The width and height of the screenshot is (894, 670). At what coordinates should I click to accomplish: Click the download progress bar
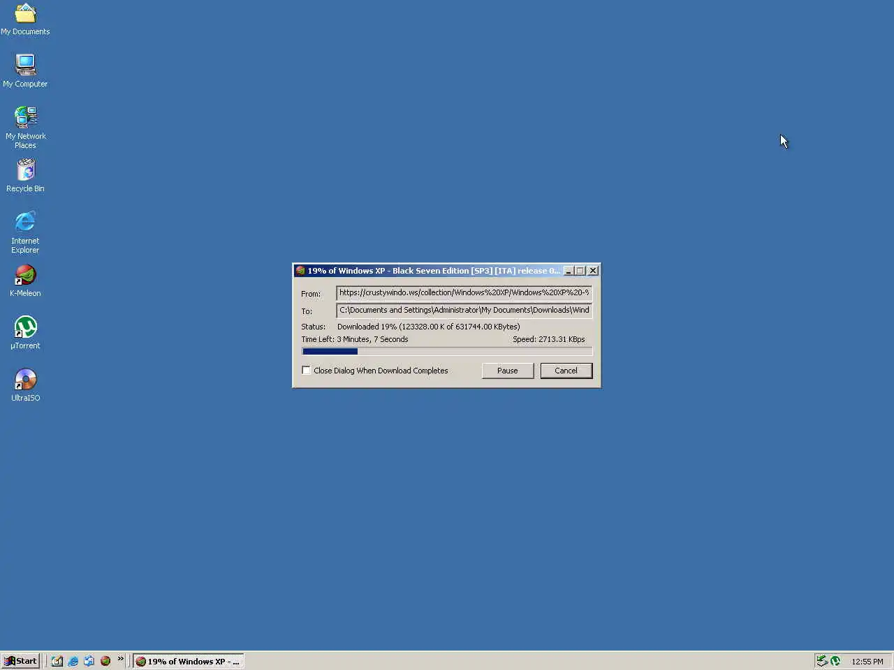tap(447, 352)
